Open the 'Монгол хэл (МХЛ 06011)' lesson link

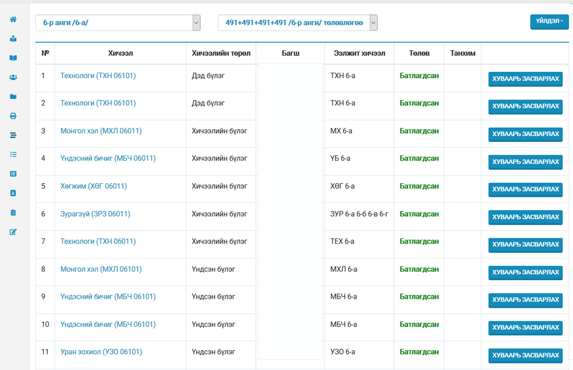101,131
